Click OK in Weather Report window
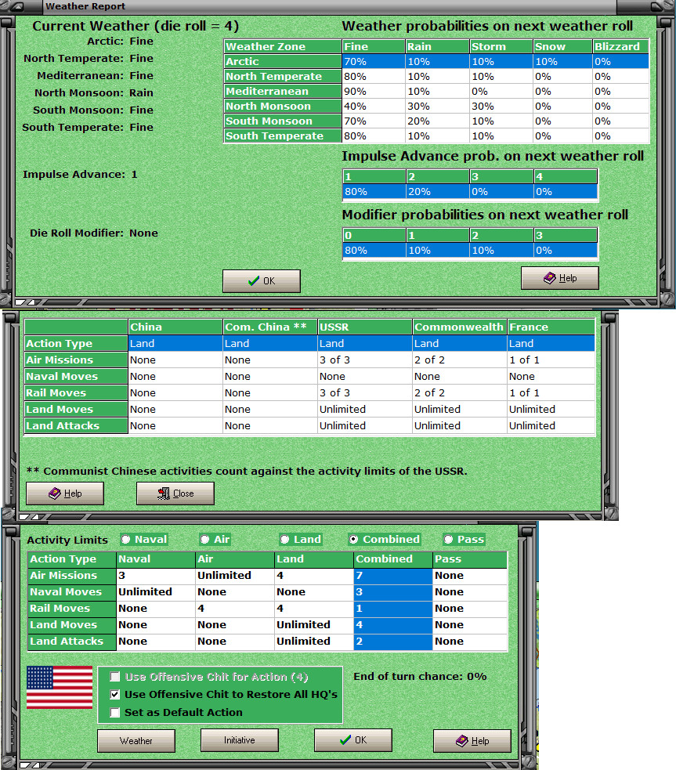676x770 pixels. [x=261, y=281]
